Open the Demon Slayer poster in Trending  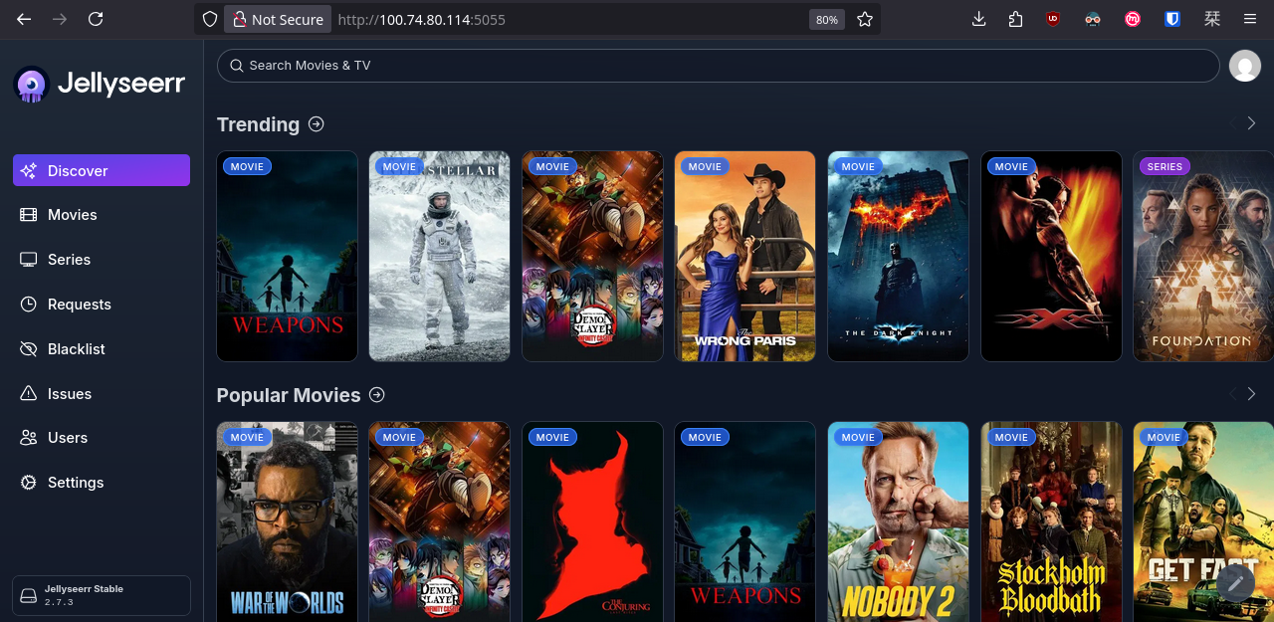coord(592,256)
